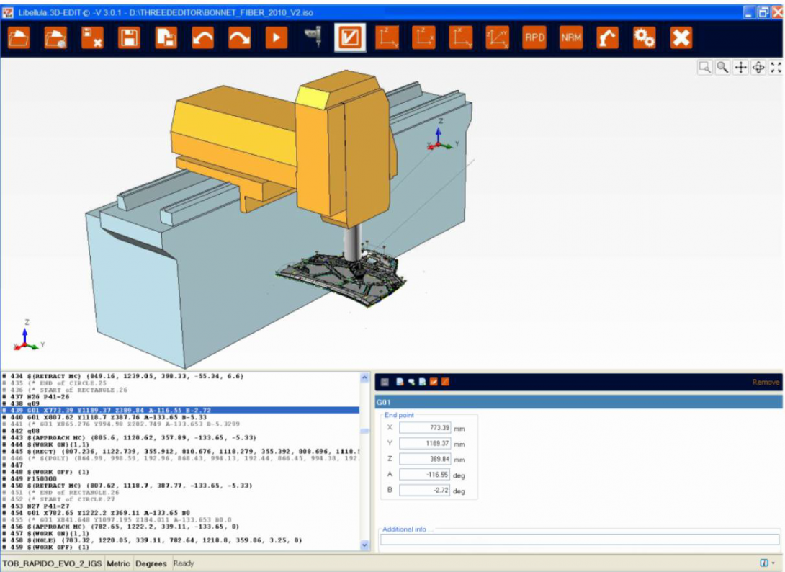This screenshot has width=785, height=572.
Task: Save the program with the floppy disk icon
Action: 129,37
